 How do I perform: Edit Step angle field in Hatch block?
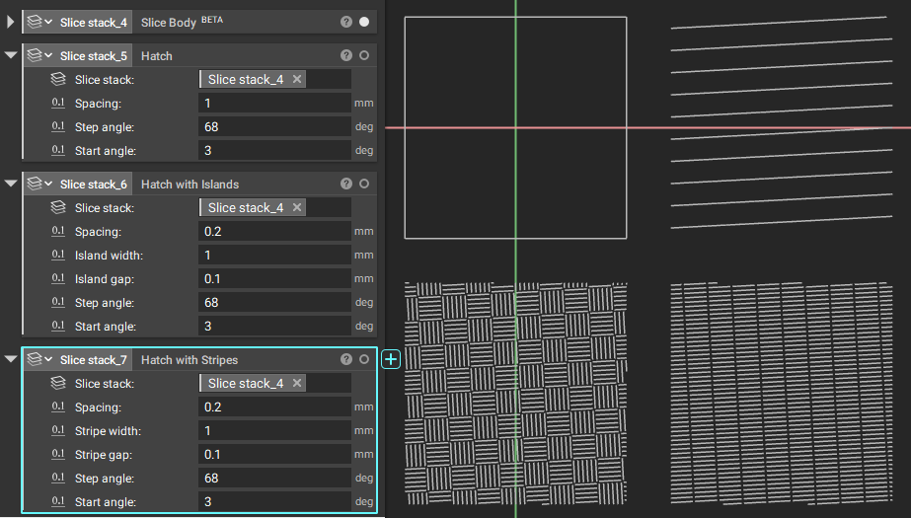[x=274, y=126]
